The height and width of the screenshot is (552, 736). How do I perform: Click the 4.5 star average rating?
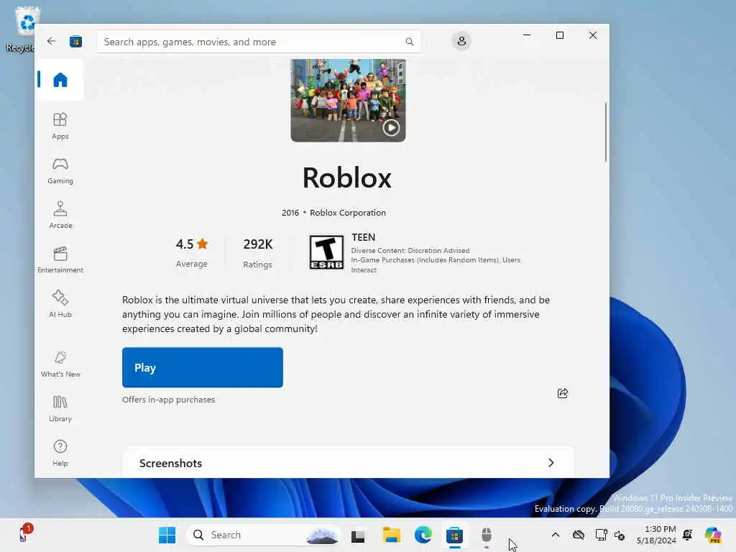tap(191, 252)
